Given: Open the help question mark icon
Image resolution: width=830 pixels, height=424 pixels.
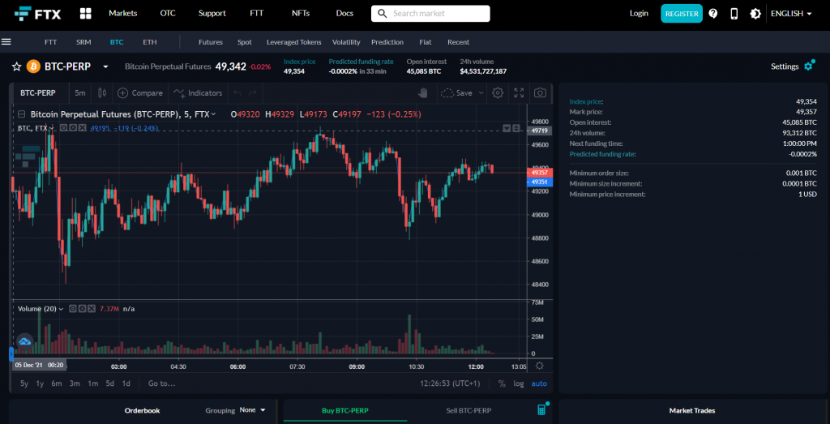Looking at the screenshot, I should [x=713, y=13].
